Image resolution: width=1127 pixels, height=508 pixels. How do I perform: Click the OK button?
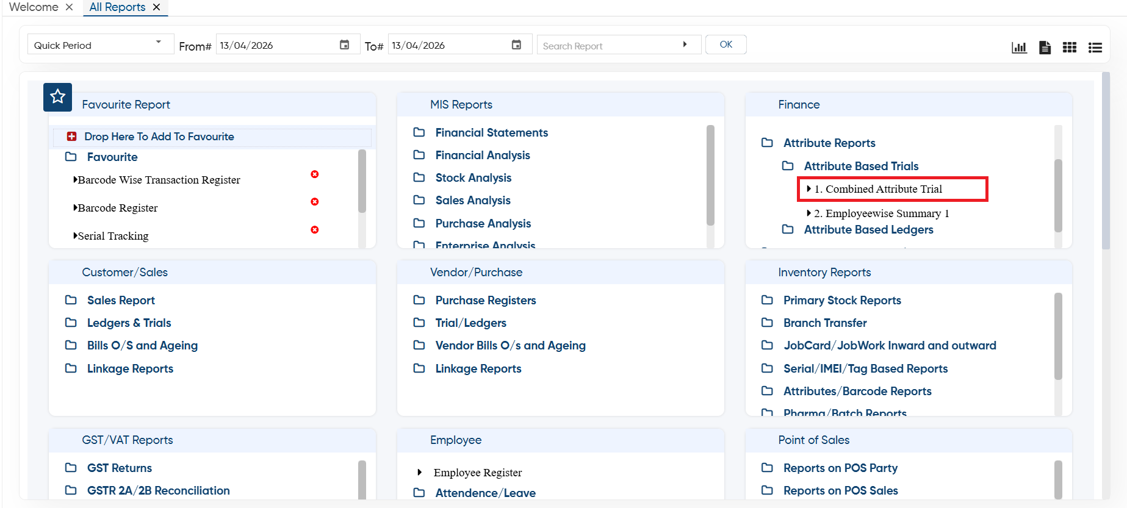click(x=726, y=45)
